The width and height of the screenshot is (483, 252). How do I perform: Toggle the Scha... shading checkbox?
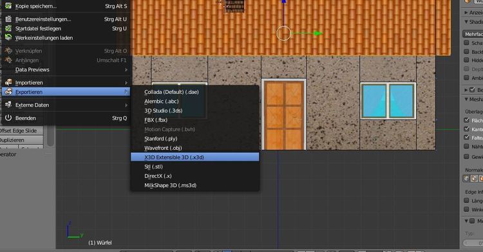point(467,42)
